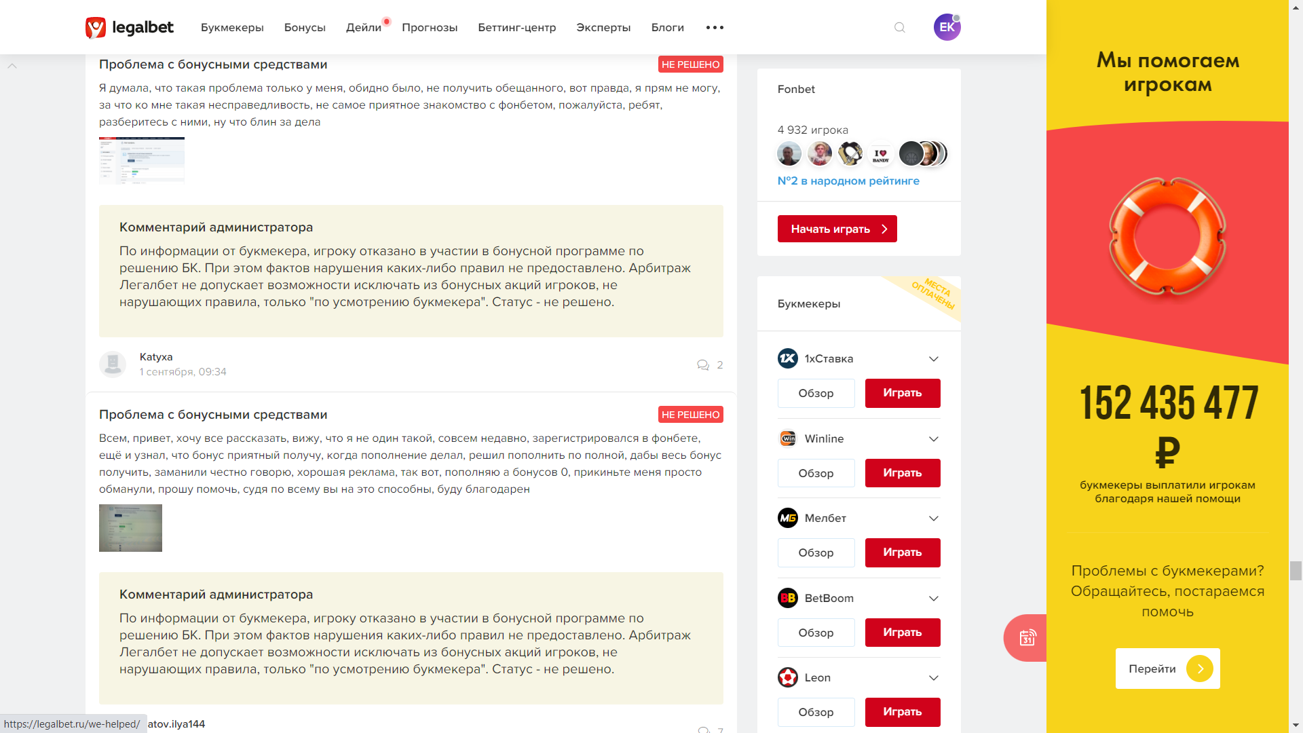The height and width of the screenshot is (733, 1303).
Task: Click the three-dots more menu icon
Action: pos(715,28)
